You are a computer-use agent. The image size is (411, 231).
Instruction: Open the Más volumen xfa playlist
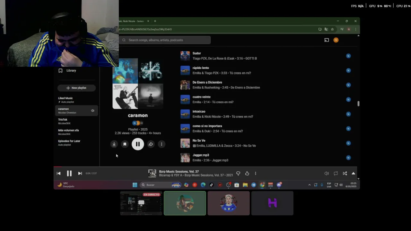77,132
